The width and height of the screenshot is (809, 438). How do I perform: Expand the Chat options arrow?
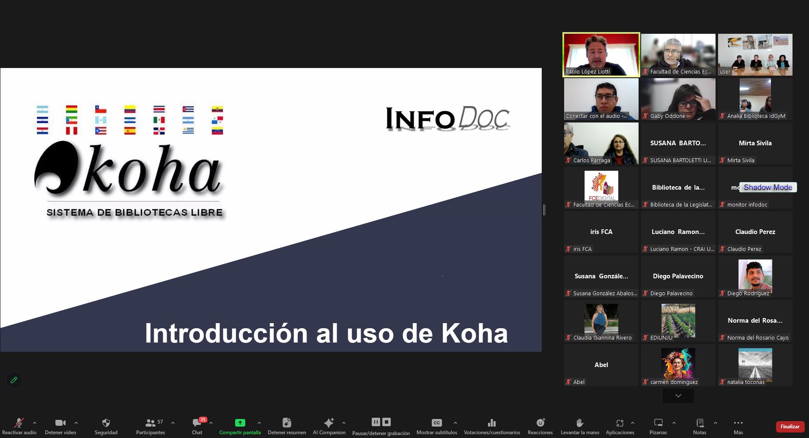[211, 423]
